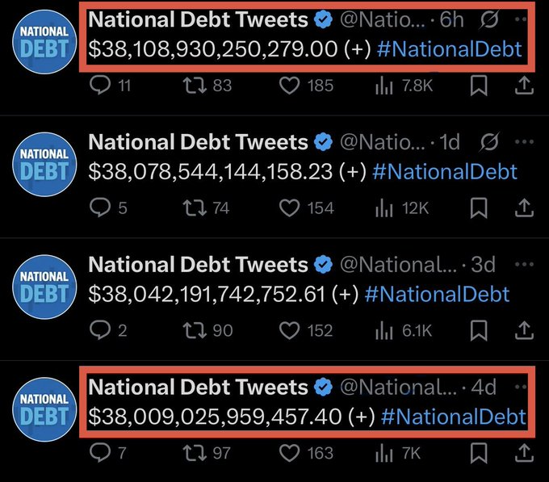View analytics showing 7.8K views
The width and height of the screenshot is (549, 482).
click(383, 85)
